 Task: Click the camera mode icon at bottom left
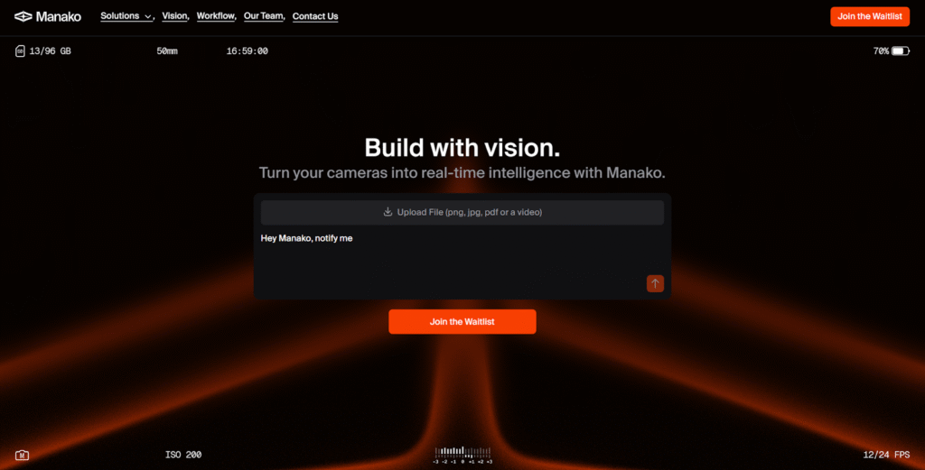pos(22,455)
